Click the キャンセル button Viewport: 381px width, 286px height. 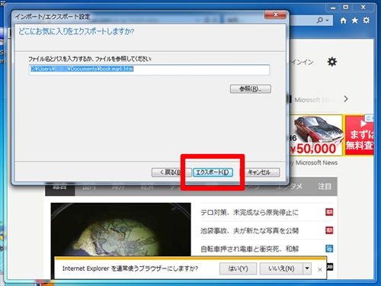(259, 172)
